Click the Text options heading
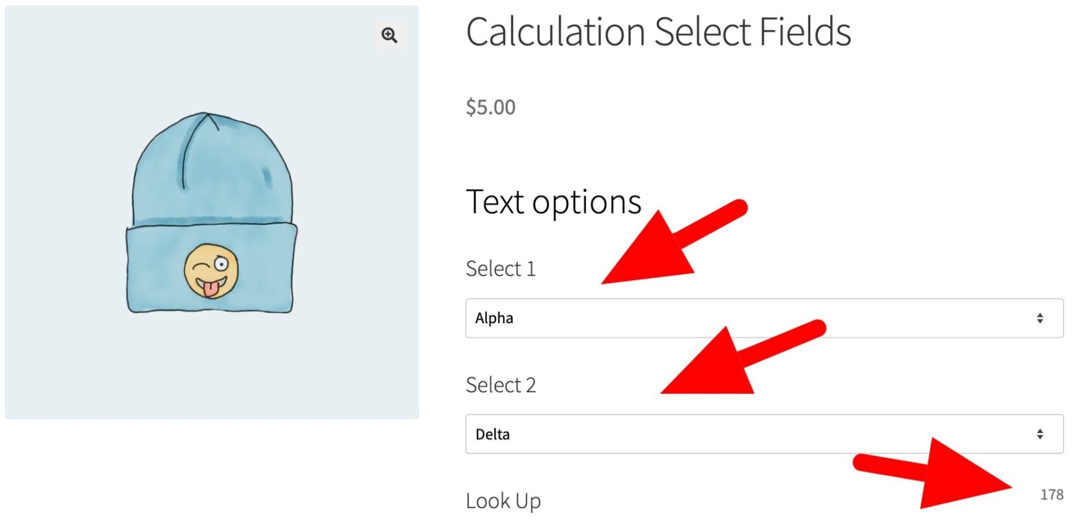This screenshot has width=1072, height=525. tap(553, 202)
